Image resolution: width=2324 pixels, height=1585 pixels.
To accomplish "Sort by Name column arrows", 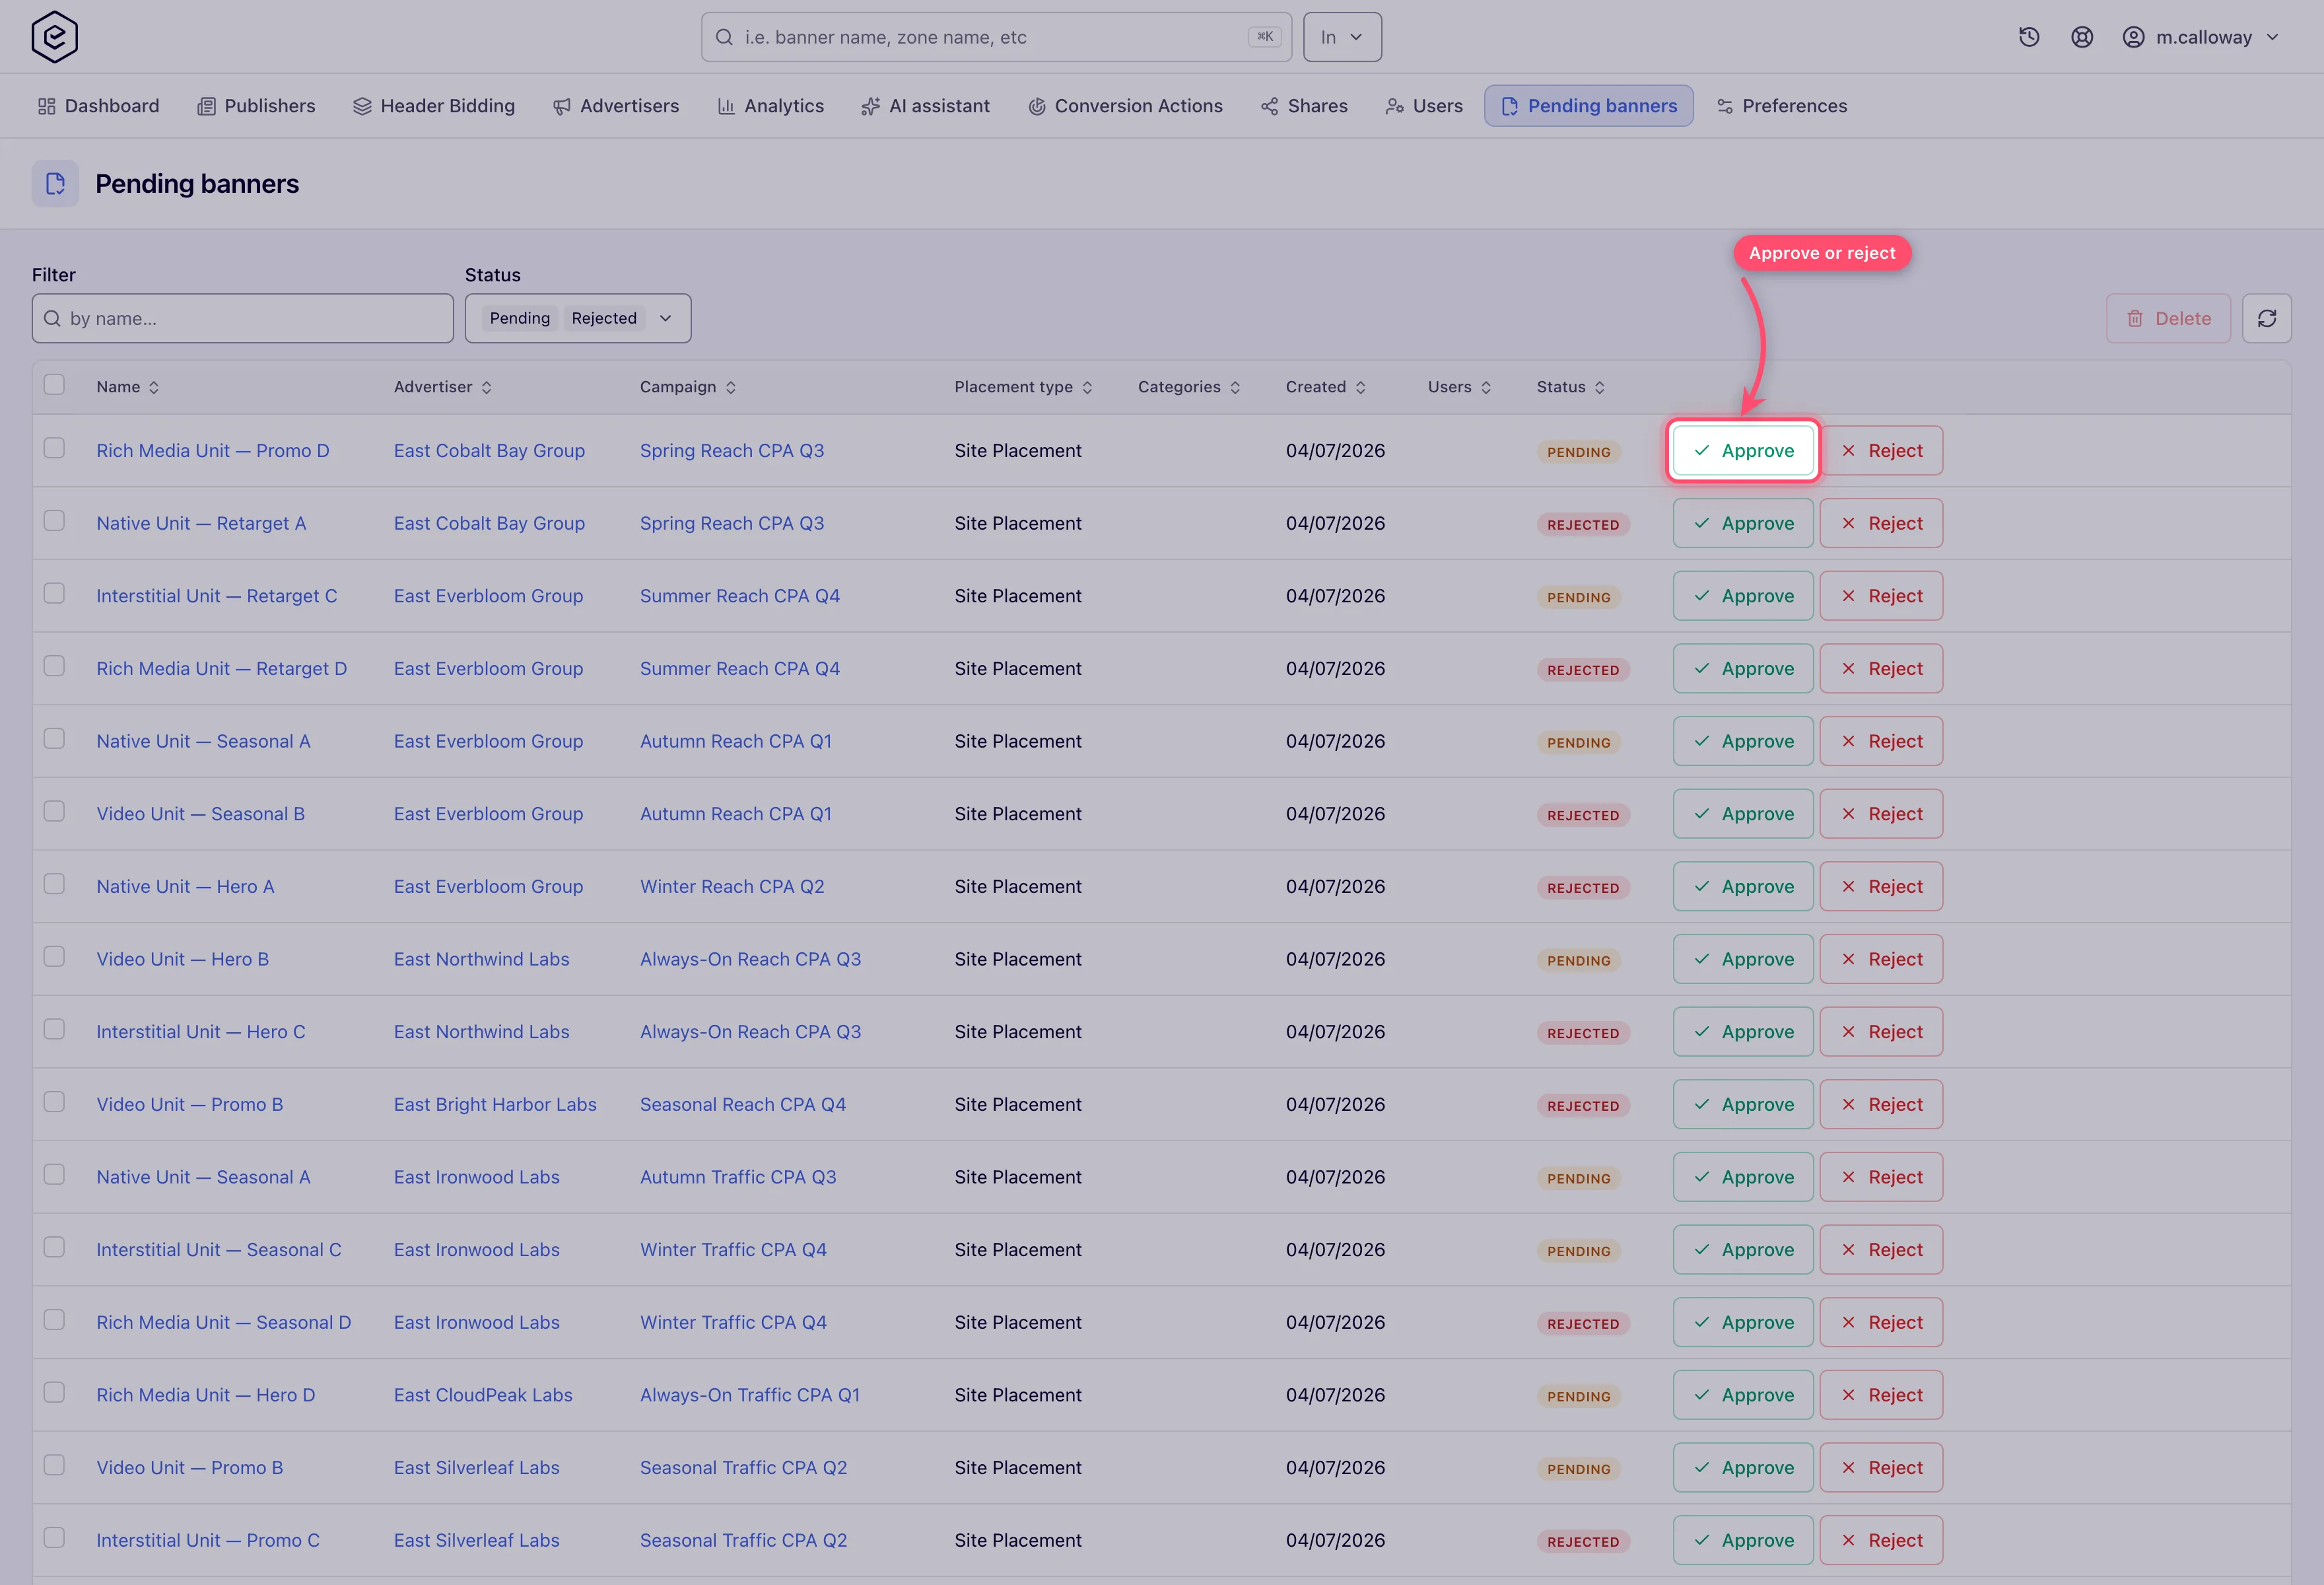I will click(x=154, y=387).
